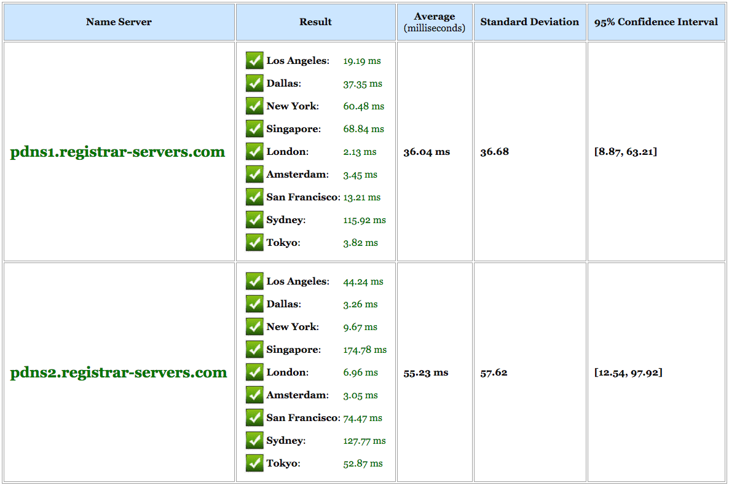Select the 36.04 ms average value

[427, 152]
